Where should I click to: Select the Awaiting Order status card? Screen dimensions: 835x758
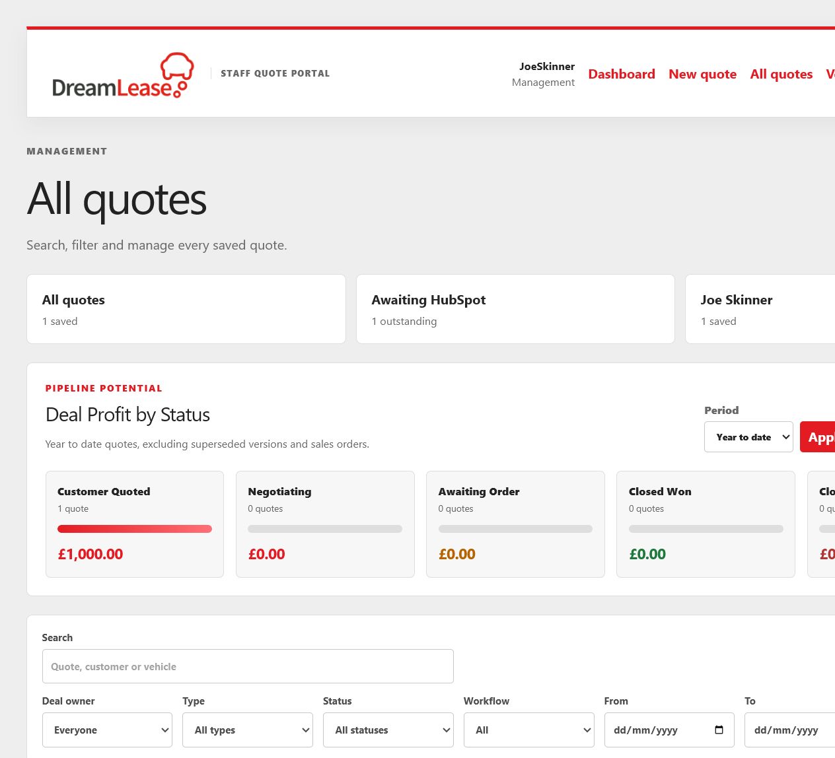[x=515, y=524]
